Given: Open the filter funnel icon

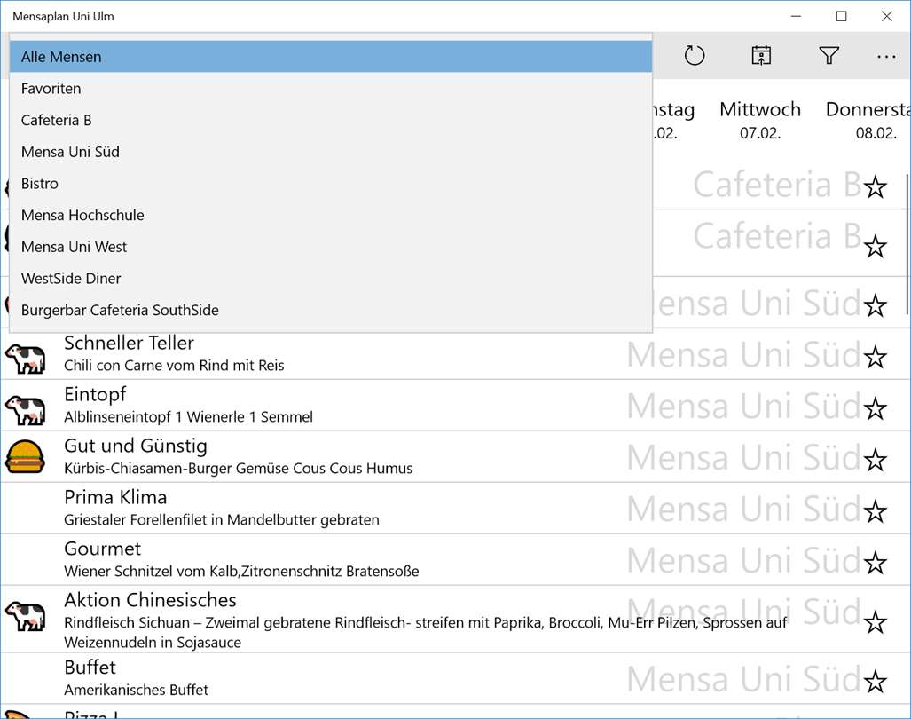Looking at the screenshot, I should [829, 56].
